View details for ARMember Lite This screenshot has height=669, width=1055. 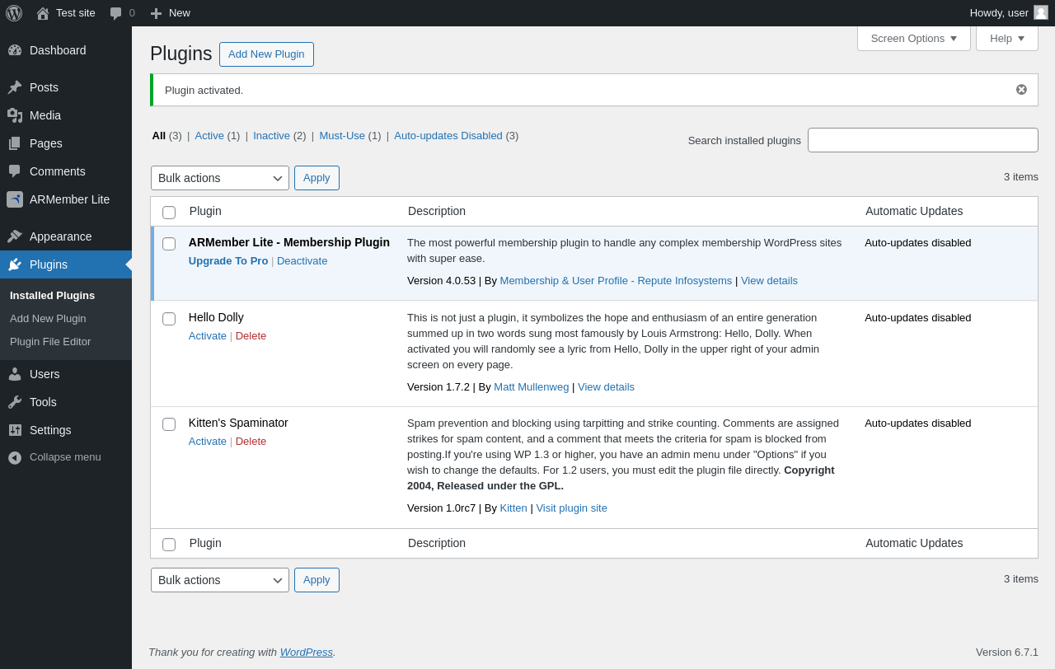(x=769, y=280)
